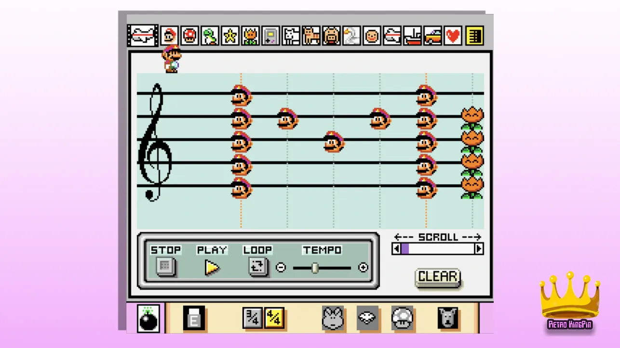Click the "TEMPO" label
620x348 pixels.
pyautogui.click(x=323, y=250)
